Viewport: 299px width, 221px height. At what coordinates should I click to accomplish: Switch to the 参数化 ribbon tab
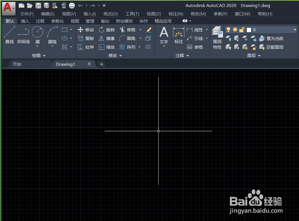(57, 21)
